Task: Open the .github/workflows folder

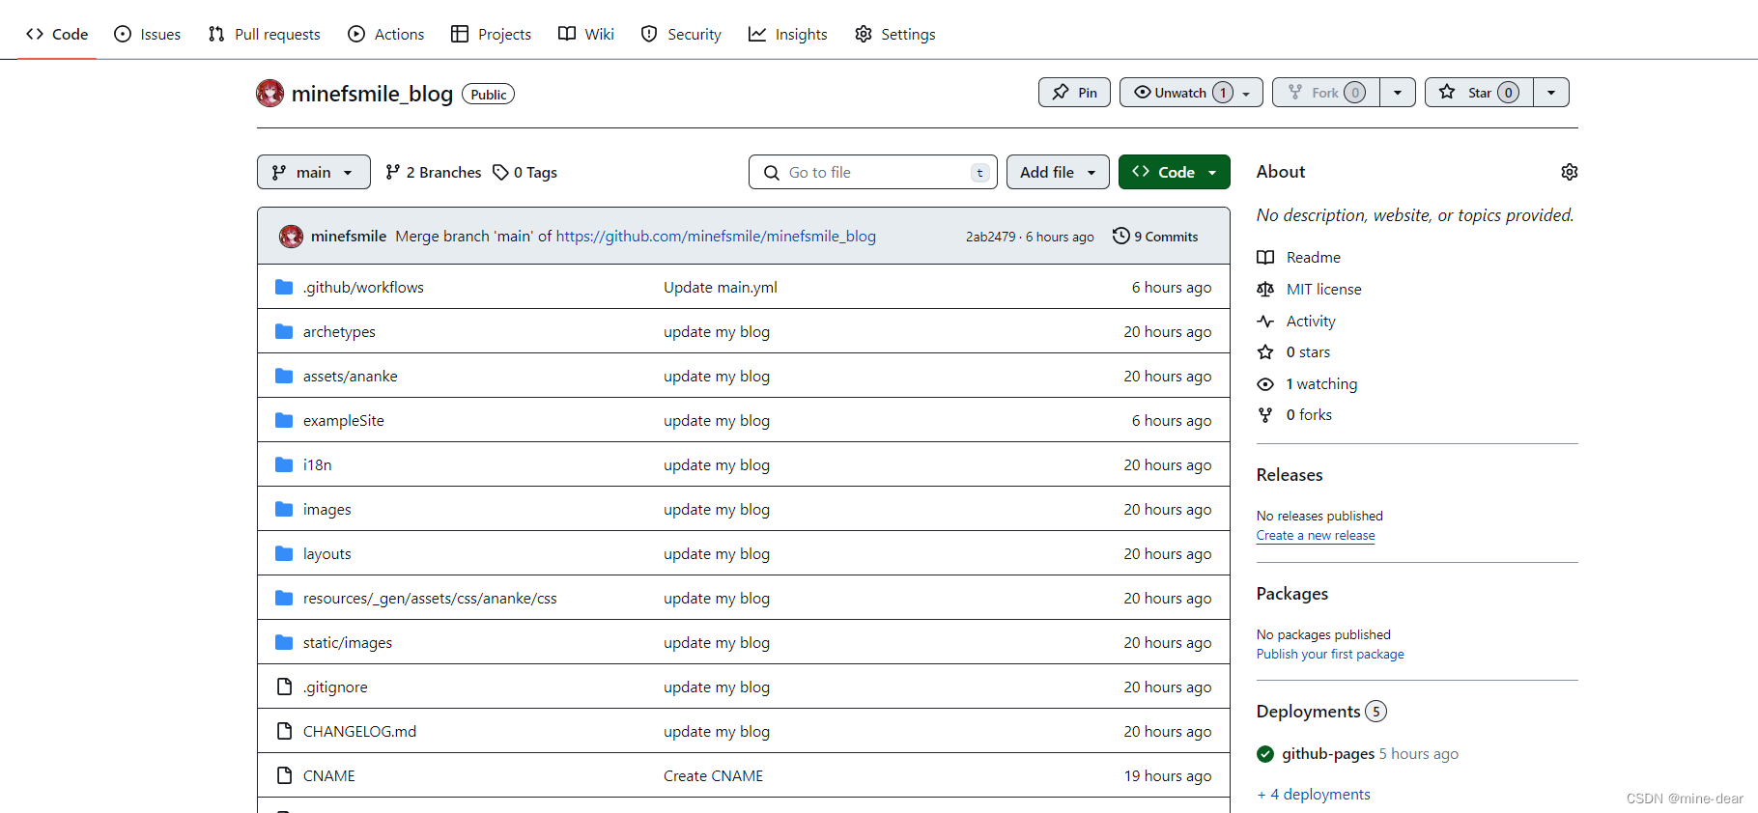Action: (363, 287)
